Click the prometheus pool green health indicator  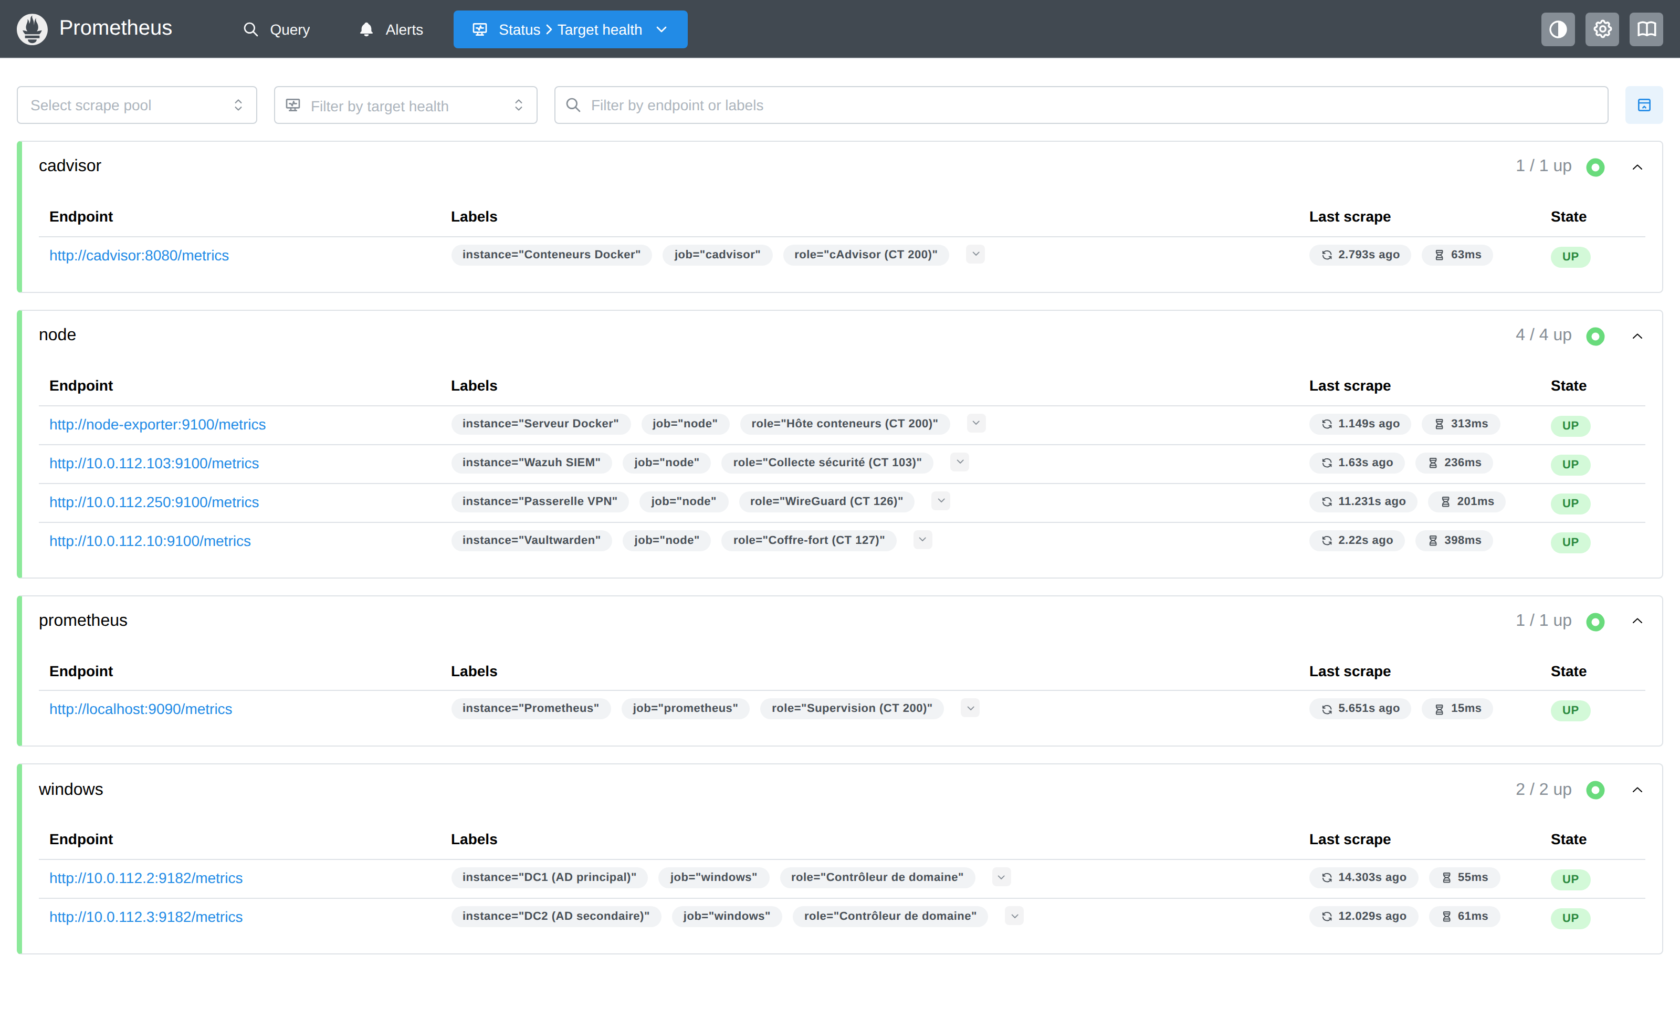click(1595, 622)
